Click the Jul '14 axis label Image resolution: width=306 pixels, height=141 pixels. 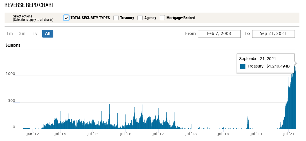click(x=59, y=134)
